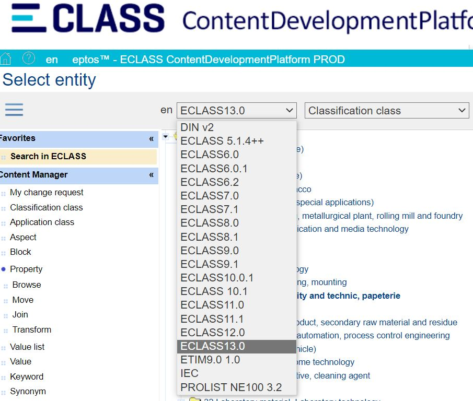The width and height of the screenshot is (473, 401).
Task: Click the en language label
Action: click(51, 59)
